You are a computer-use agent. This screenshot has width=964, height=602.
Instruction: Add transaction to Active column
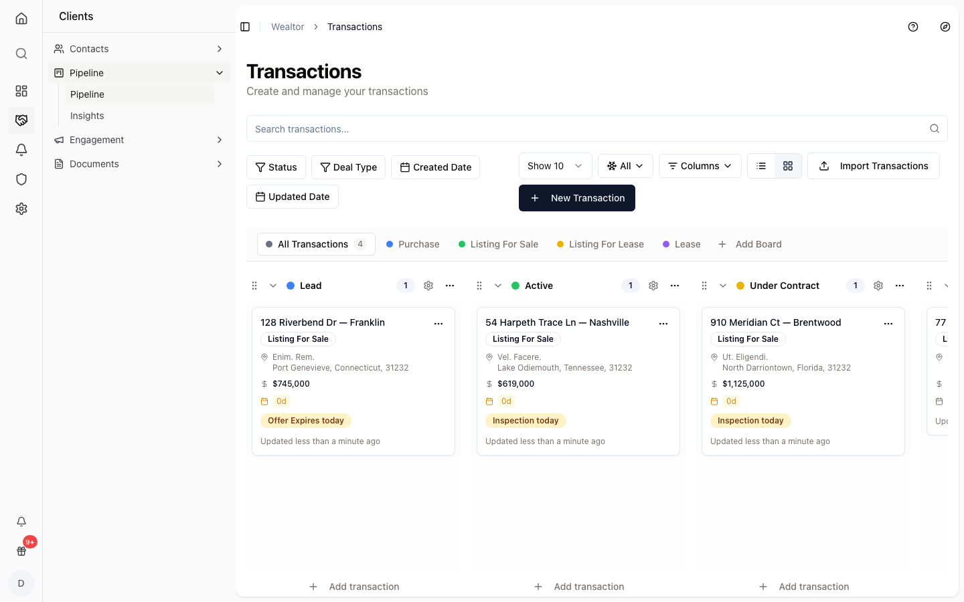578,587
